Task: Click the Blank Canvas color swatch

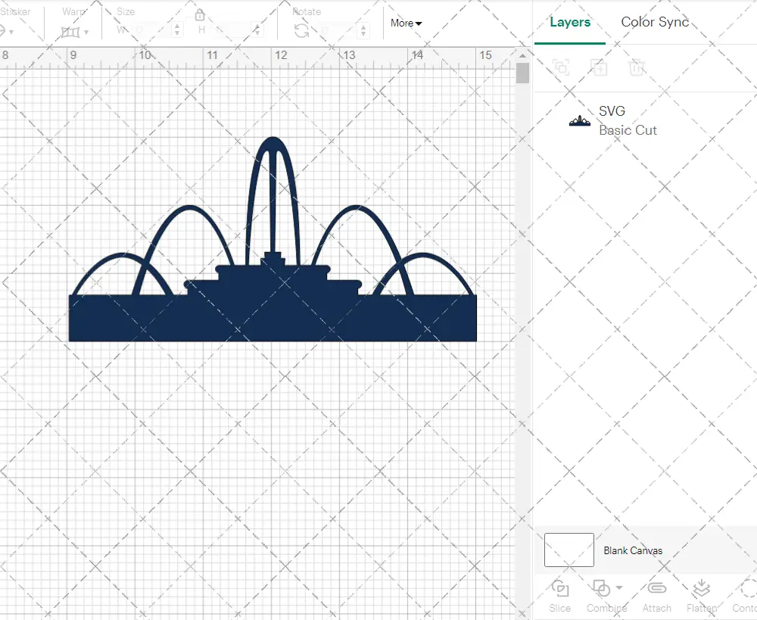Action: click(569, 550)
